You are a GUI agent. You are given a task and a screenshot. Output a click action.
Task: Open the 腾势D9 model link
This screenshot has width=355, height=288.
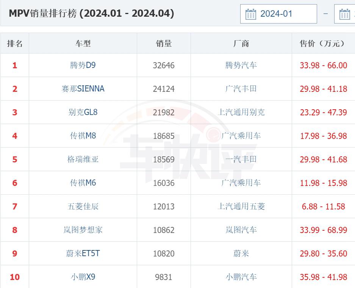pyautogui.click(x=83, y=65)
